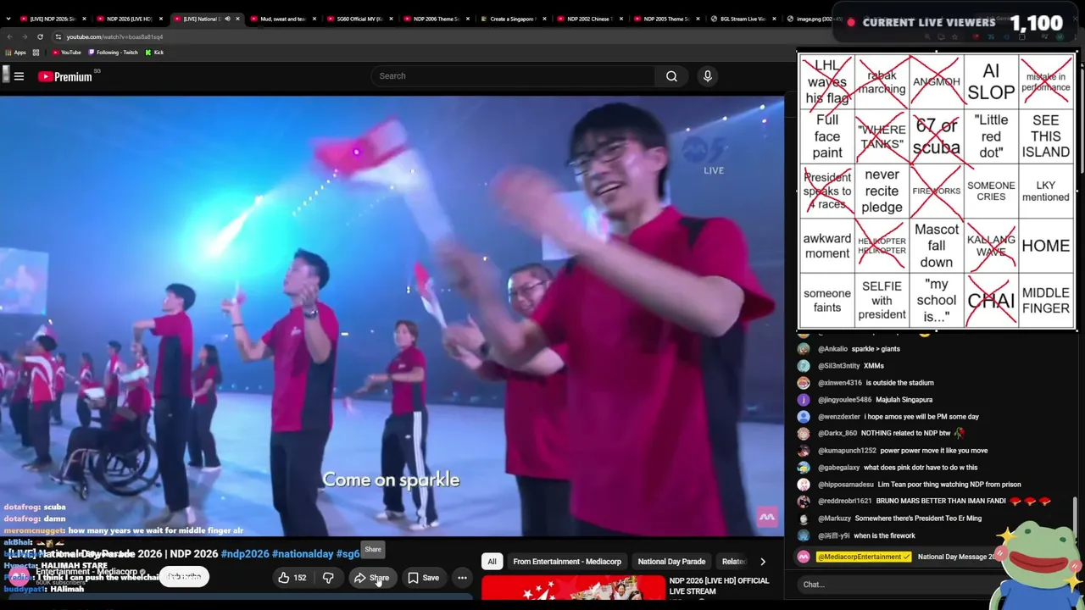
Task: Open the Apps bookmark shortcut
Action: click(x=16, y=53)
